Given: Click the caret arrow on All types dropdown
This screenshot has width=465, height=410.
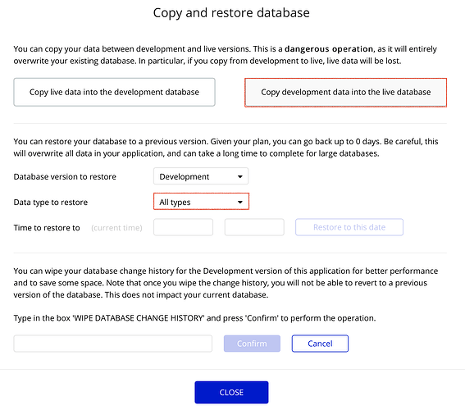Looking at the screenshot, I should click(240, 203).
